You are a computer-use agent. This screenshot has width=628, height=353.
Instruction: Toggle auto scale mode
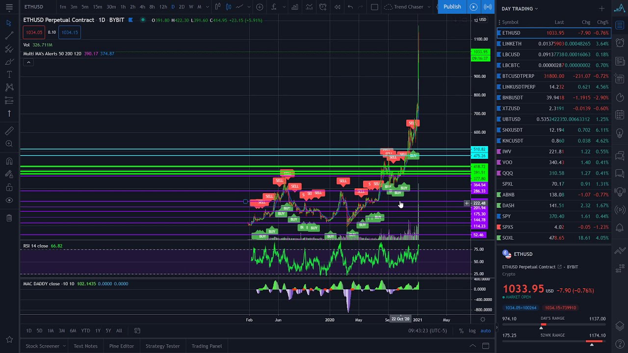tap(485, 331)
